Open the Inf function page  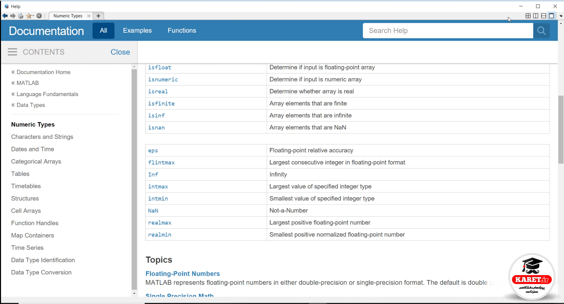click(x=153, y=175)
